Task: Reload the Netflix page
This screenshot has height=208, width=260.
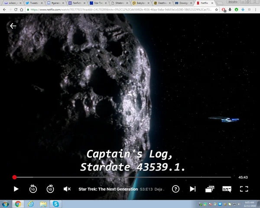Action: tap(16, 10)
